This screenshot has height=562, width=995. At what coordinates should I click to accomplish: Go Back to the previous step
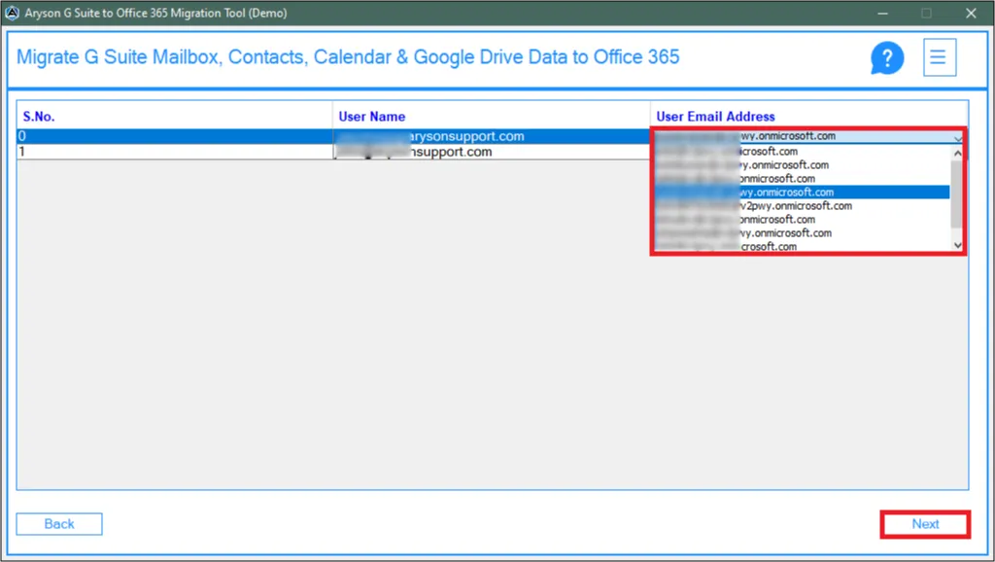(59, 524)
